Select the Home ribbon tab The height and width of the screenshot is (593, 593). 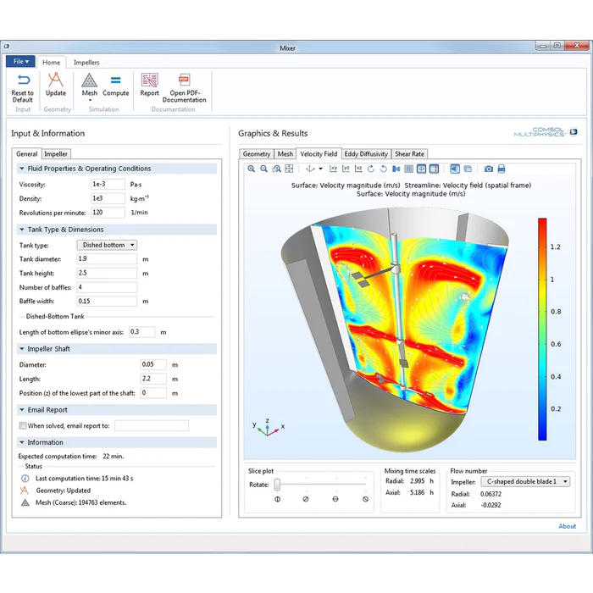(51, 63)
